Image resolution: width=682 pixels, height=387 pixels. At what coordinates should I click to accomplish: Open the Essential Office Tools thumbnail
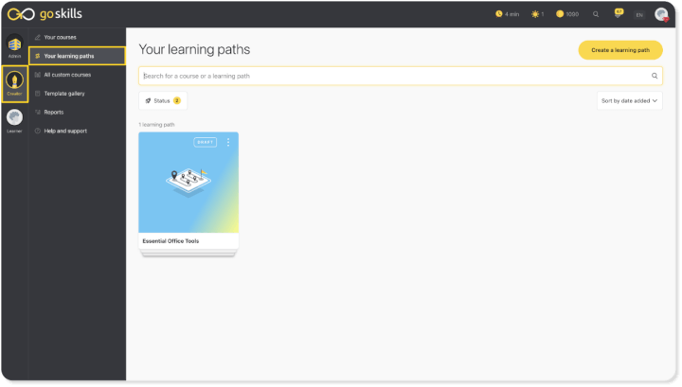[x=188, y=183]
